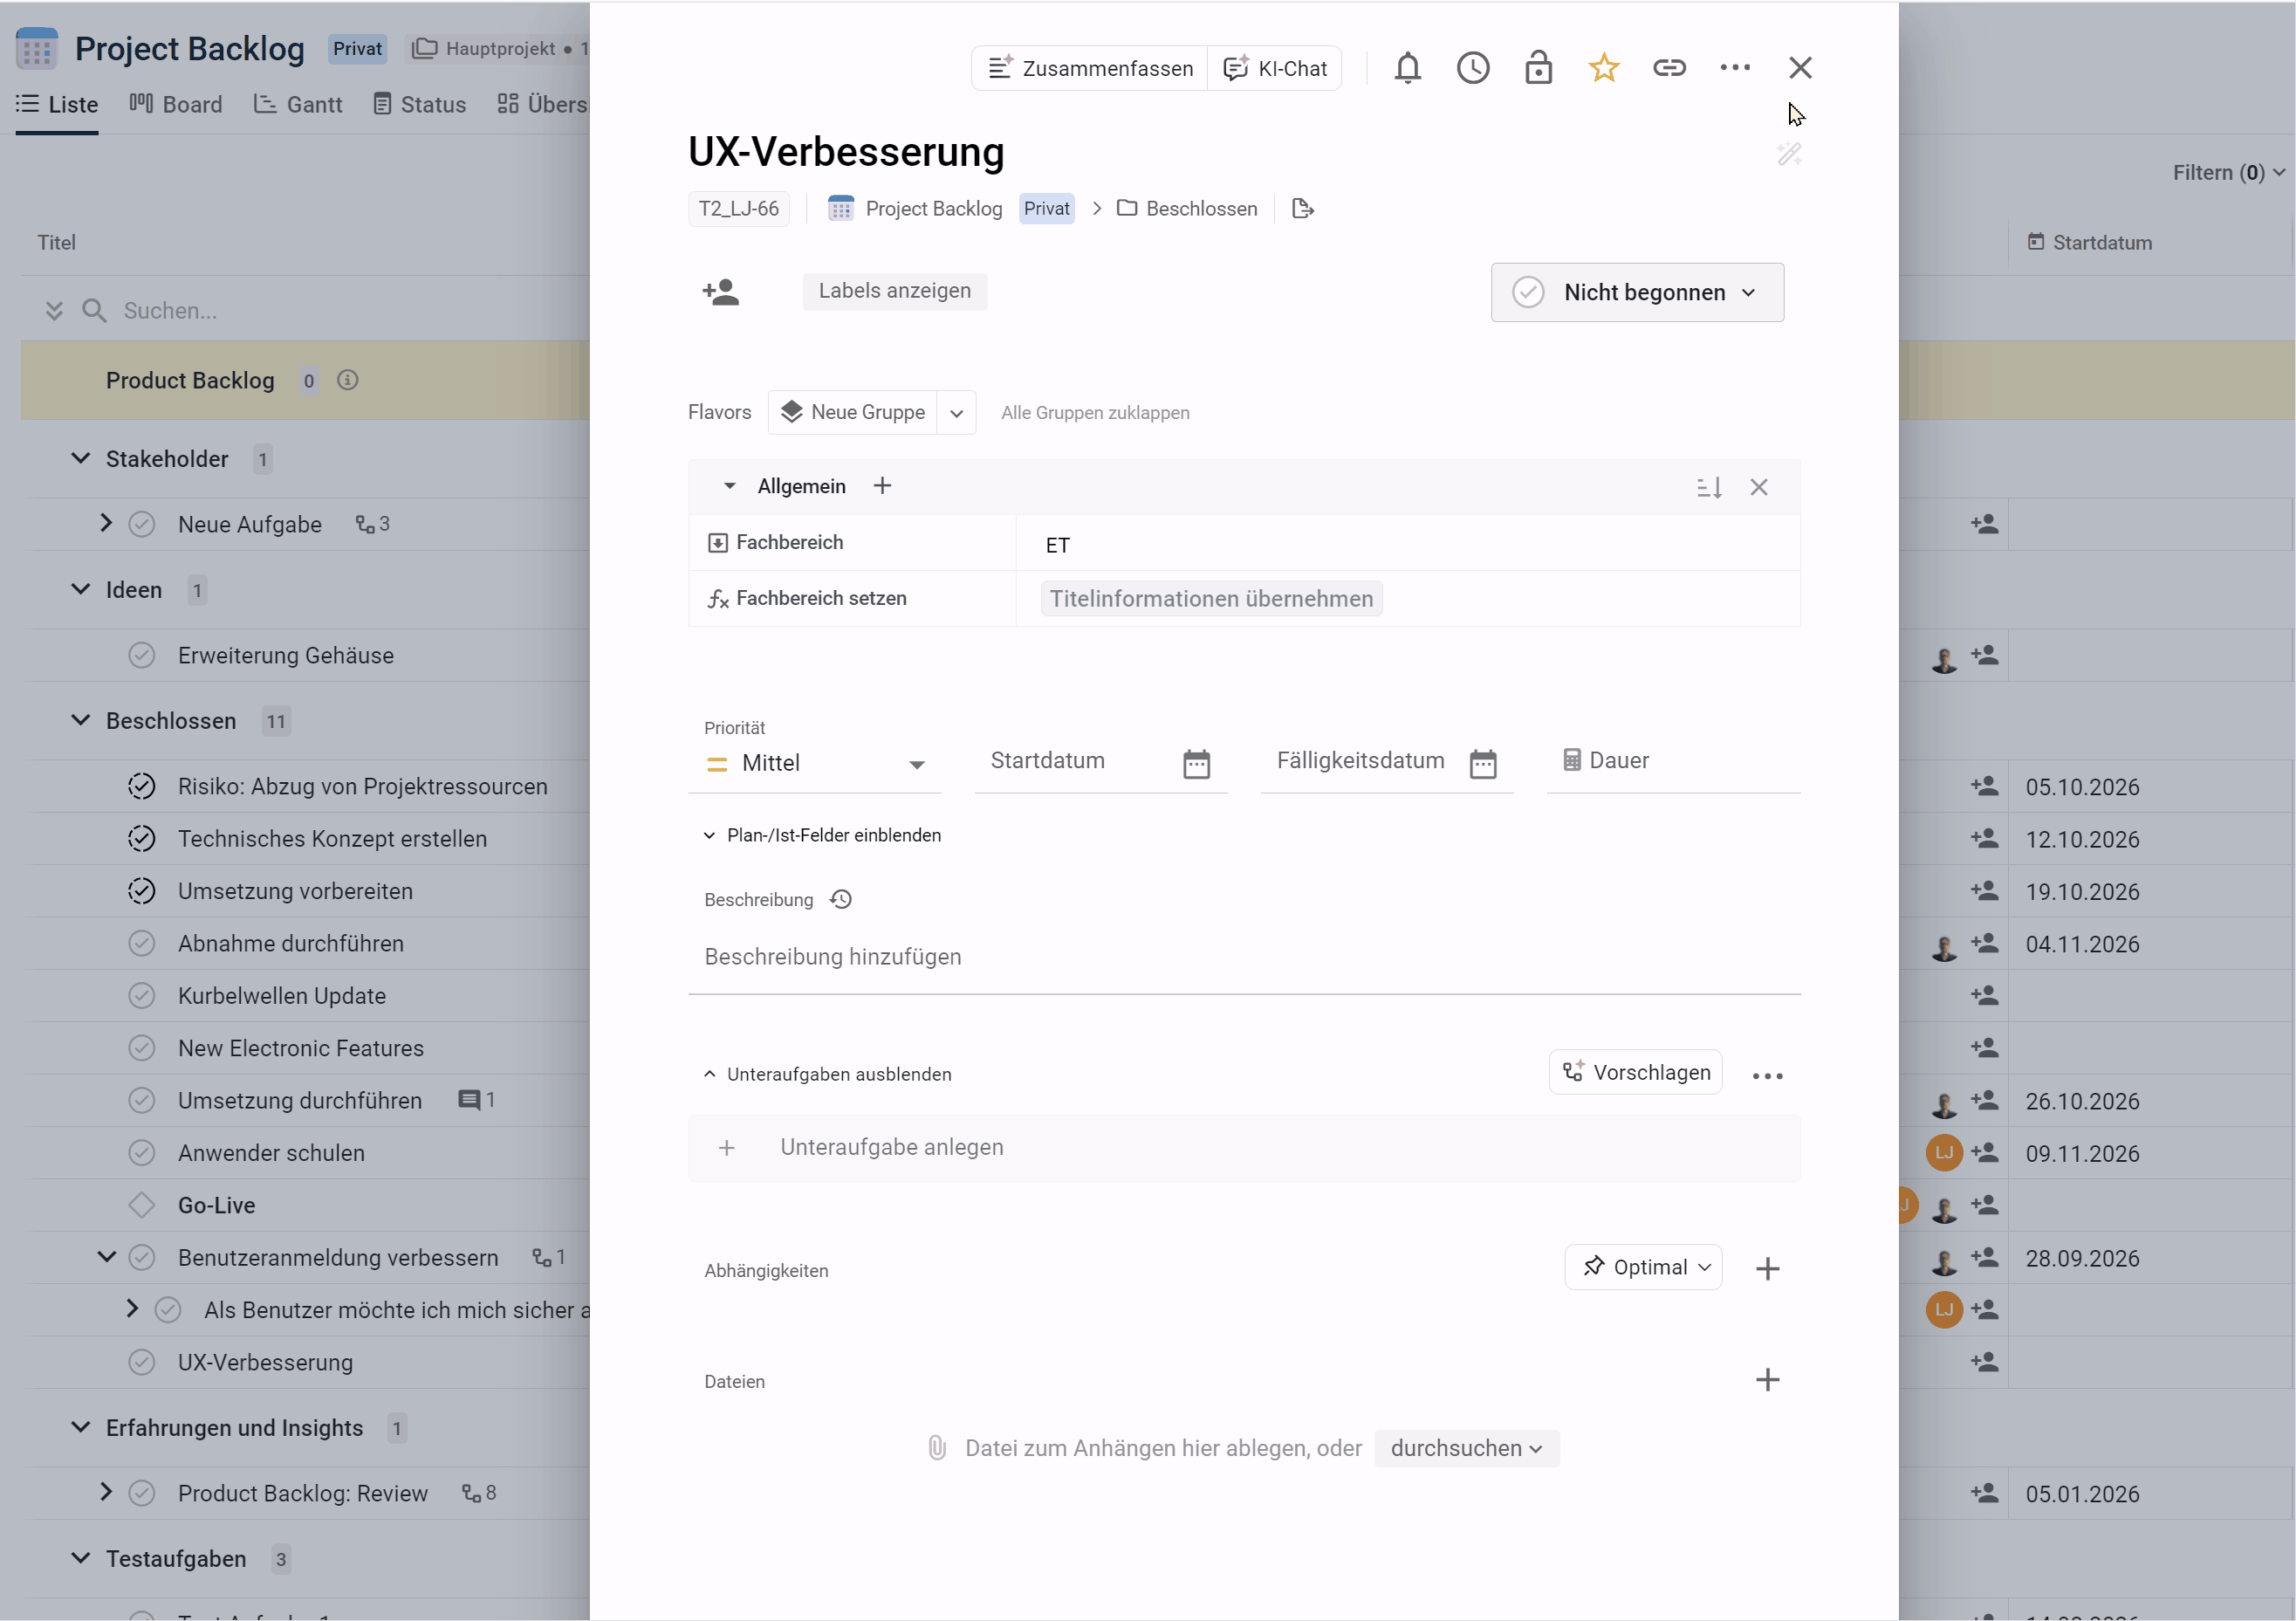
Task: Open the Optimal dependencies dropdown
Action: click(1643, 1267)
